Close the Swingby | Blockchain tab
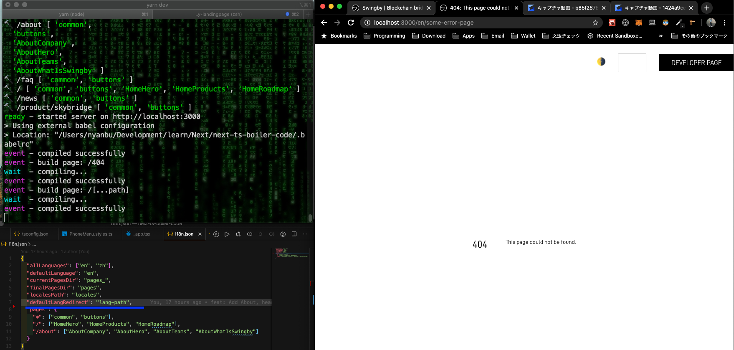This screenshot has height=350, width=734. pyautogui.click(x=429, y=8)
